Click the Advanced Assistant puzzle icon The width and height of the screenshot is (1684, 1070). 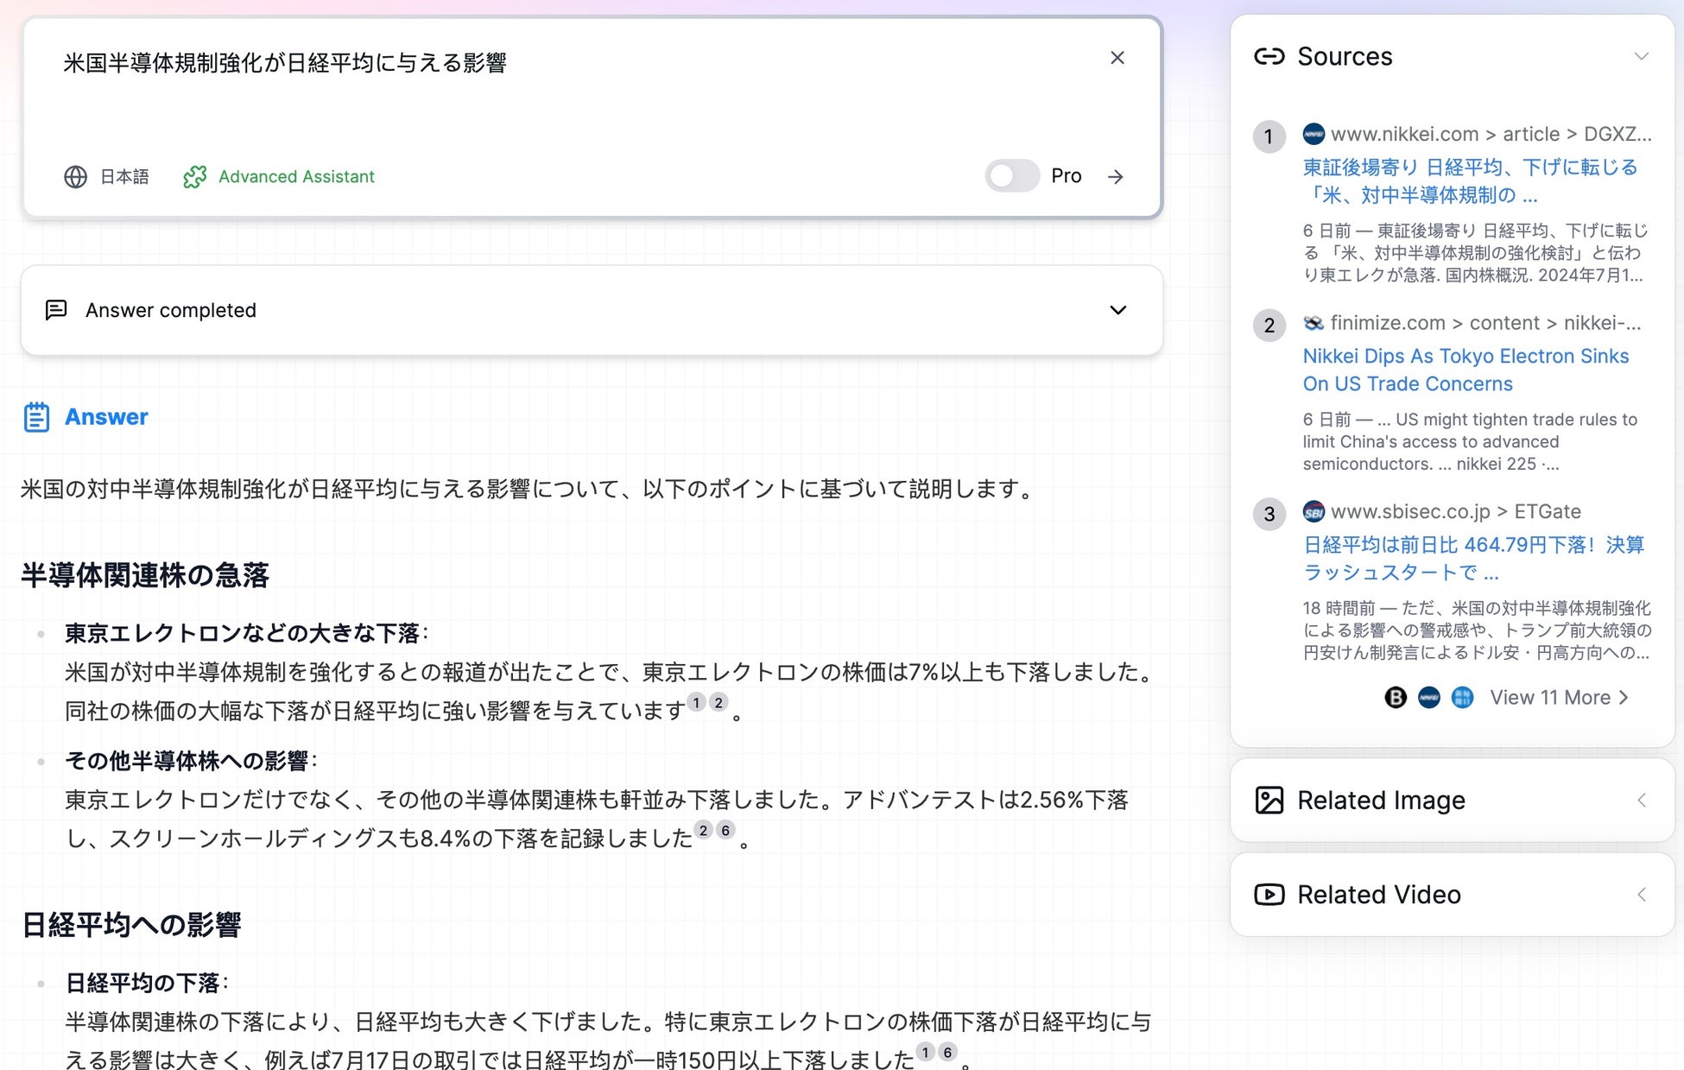click(x=195, y=177)
